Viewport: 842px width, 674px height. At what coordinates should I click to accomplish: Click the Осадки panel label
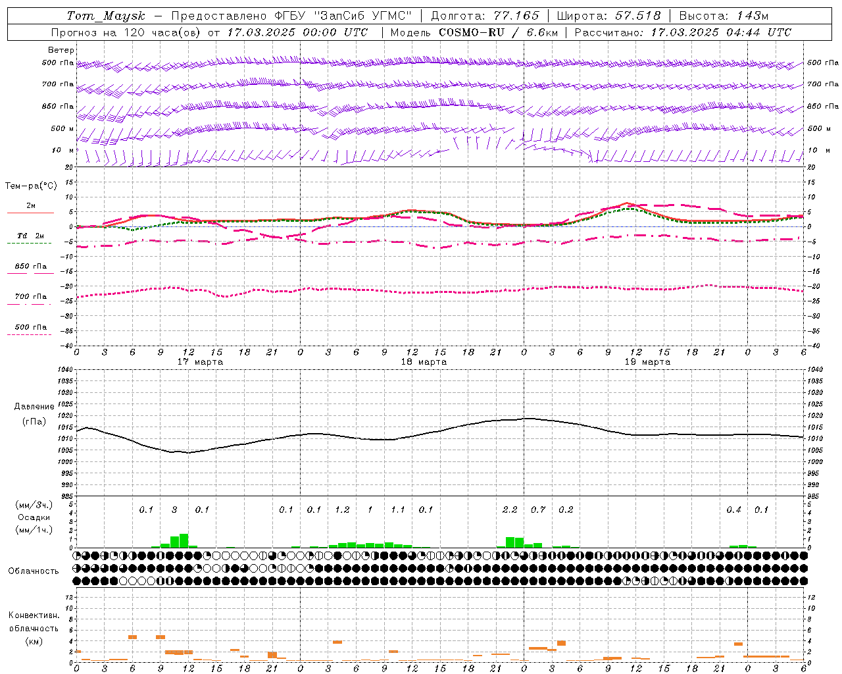click(34, 517)
